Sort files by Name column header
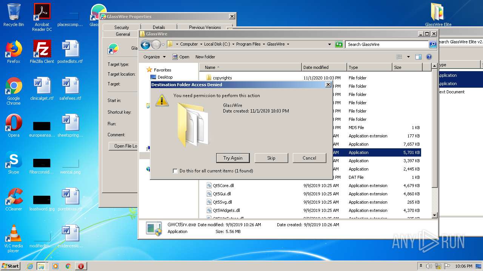This screenshot has height=271, width=483. [251, 67]
